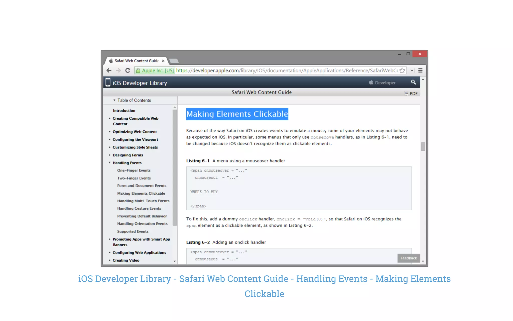
Task: Click the Feedback button
Action: coord(409,258)
